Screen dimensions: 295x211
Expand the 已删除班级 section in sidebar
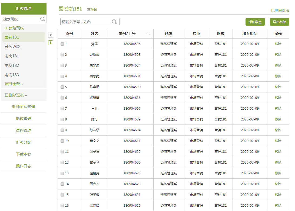(x=16, y=95)
